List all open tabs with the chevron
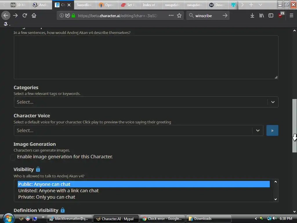The width and height of the screenshot is (297, 223). 260,5
